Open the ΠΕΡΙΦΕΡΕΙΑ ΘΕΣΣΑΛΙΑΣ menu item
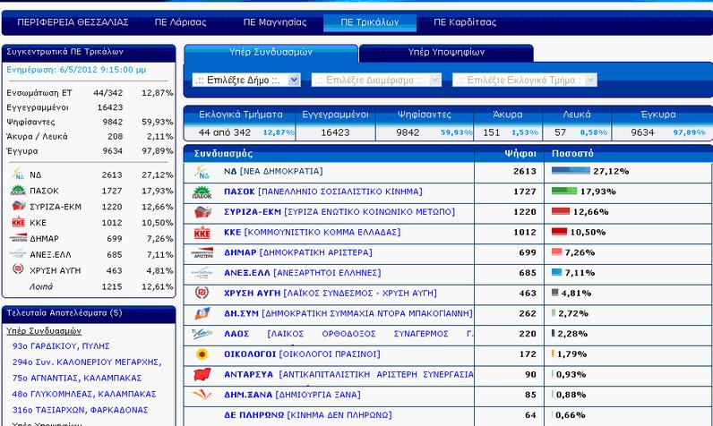The image size is (713, 426). [x=73, y=21]
